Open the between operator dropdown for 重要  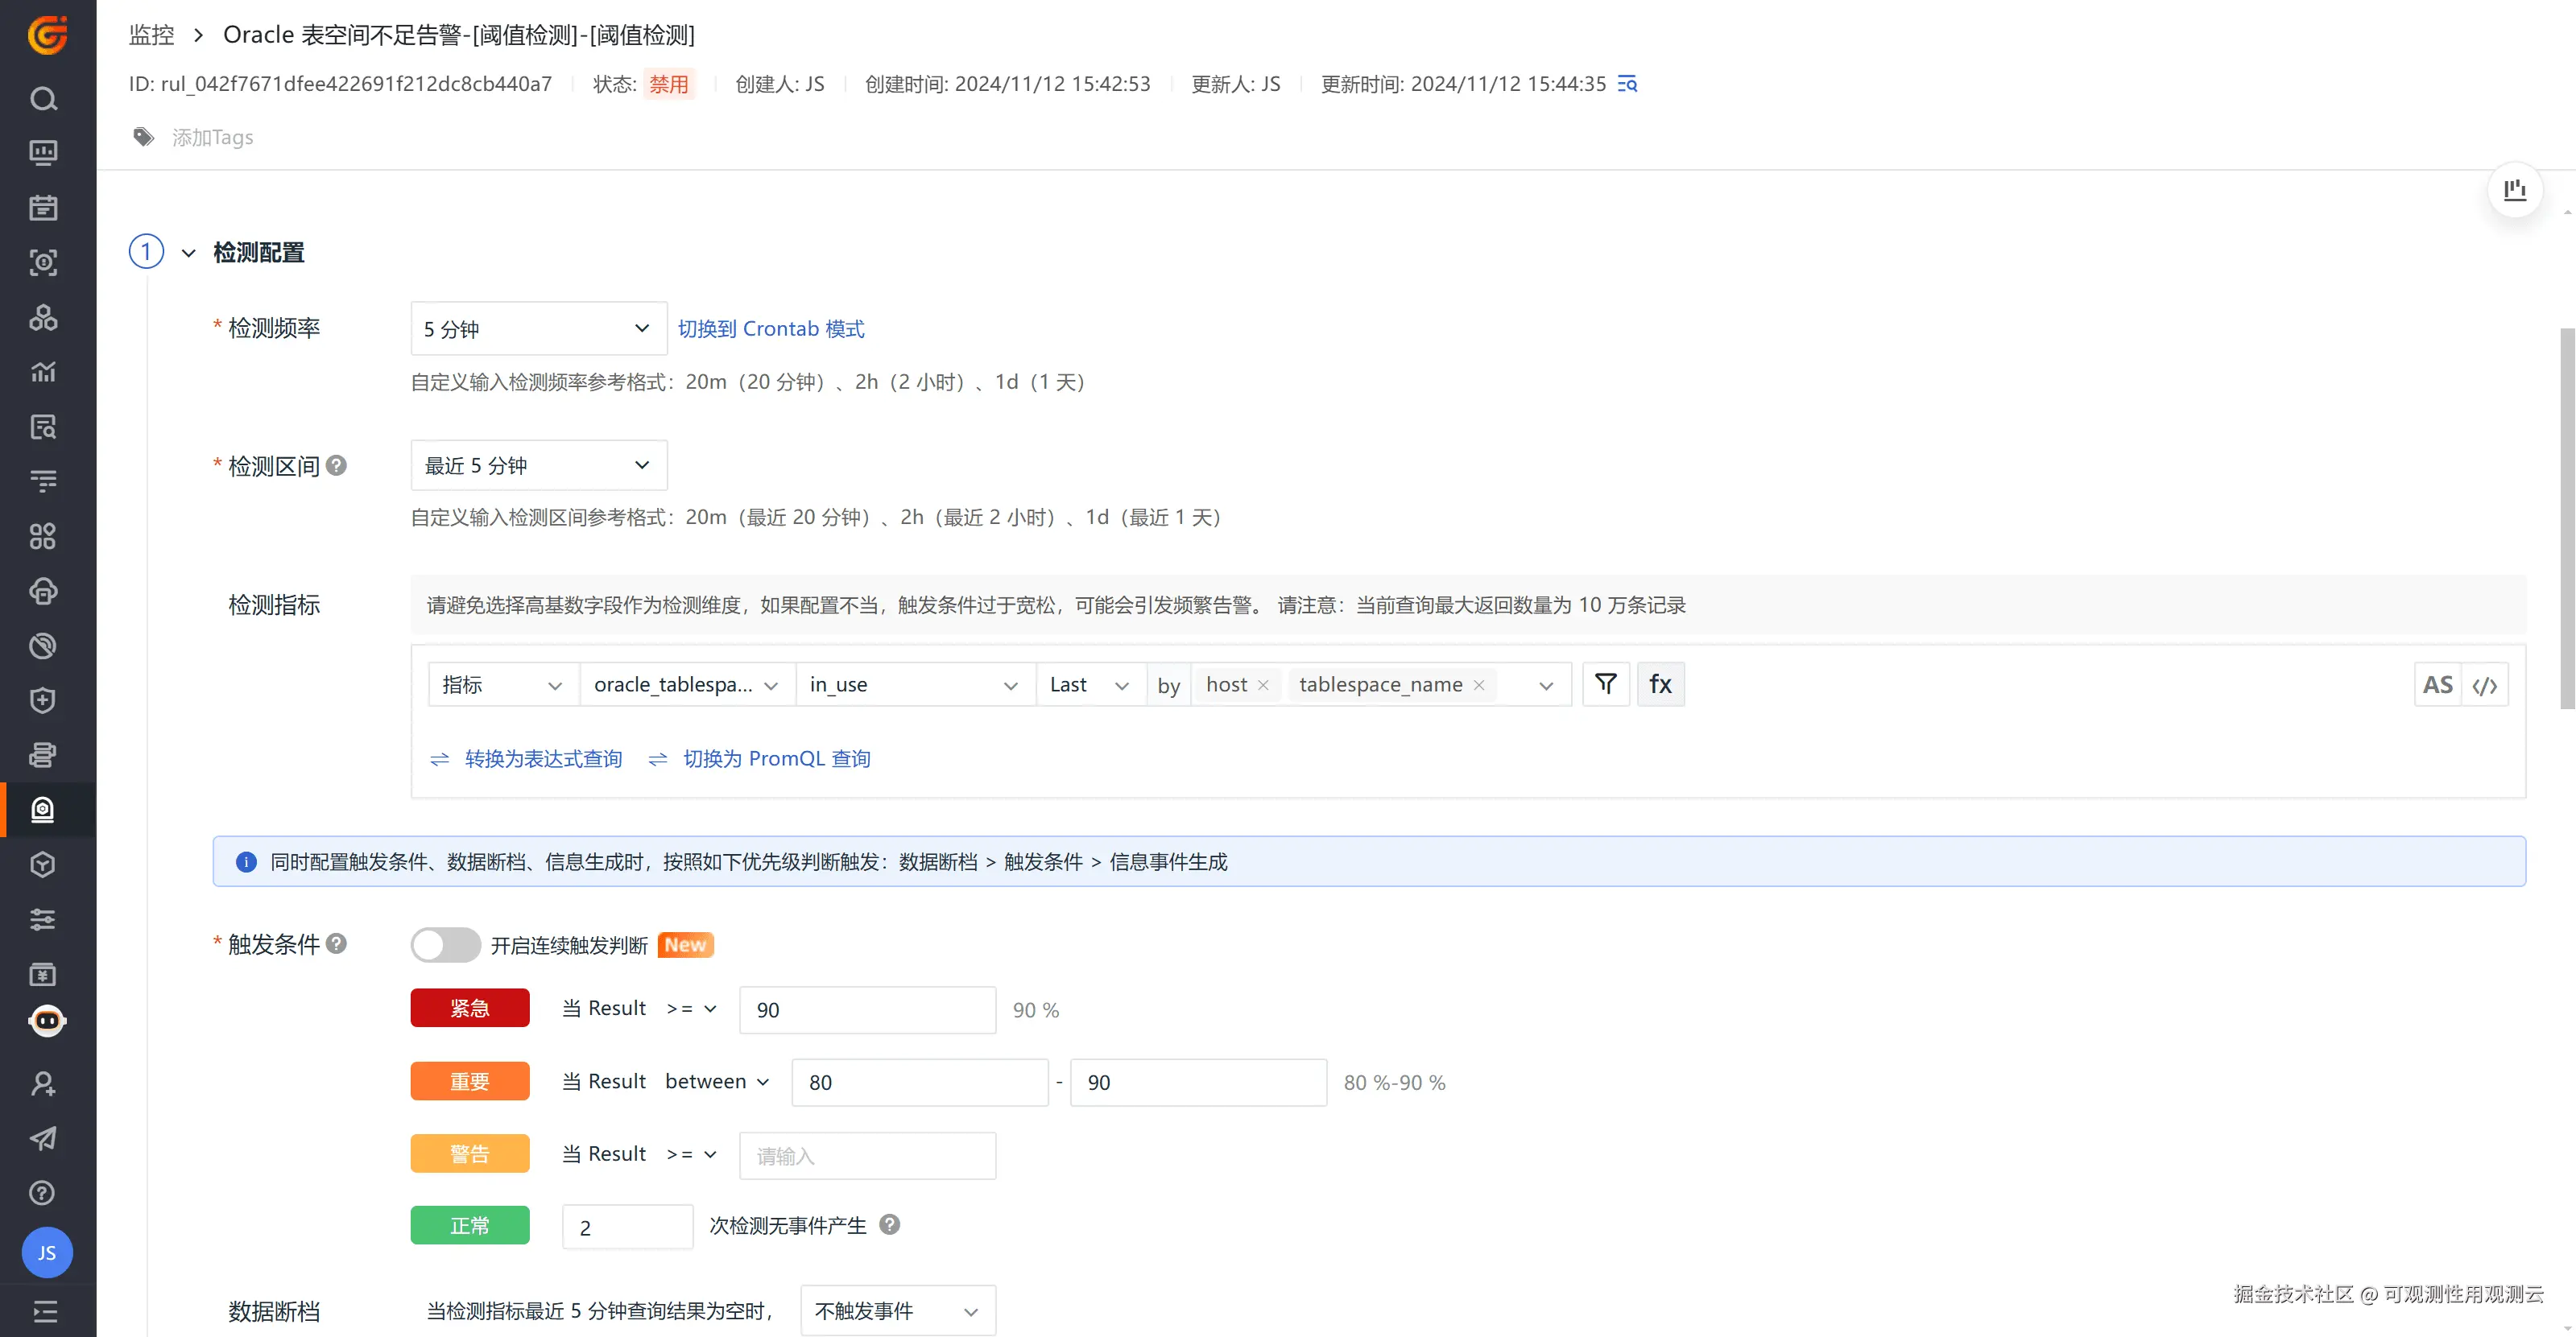pyautogui.click(x=717, y=1081)
